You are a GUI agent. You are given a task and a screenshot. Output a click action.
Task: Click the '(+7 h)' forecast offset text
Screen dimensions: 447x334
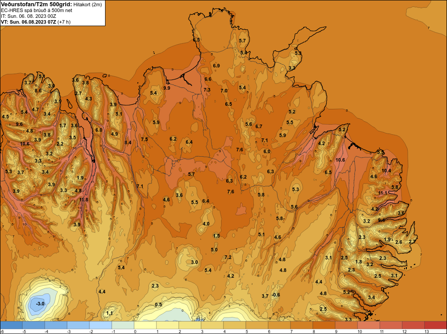click(x=64, y=22)
